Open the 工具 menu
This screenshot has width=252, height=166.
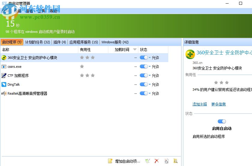point(41,11)
